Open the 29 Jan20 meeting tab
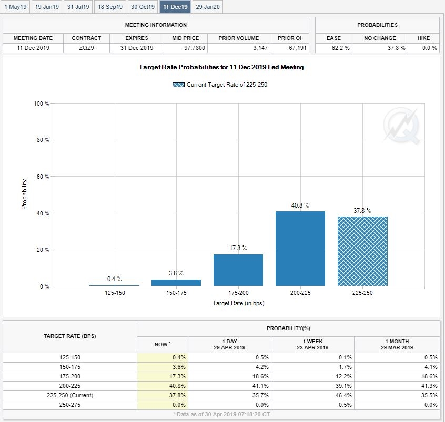 207,7
